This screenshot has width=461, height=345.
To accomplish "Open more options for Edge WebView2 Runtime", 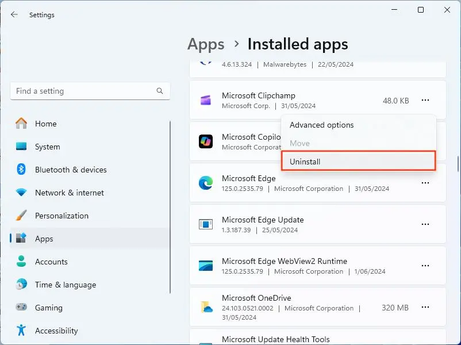I will 425,266.
